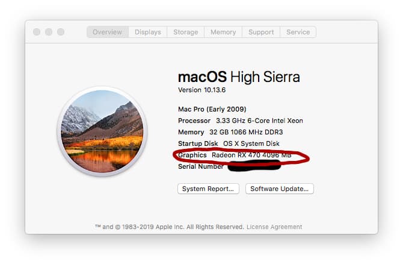Screen dimensions: 403x264
Task: Click the High Sierra mountain icon
Action: tap(102, 131)
